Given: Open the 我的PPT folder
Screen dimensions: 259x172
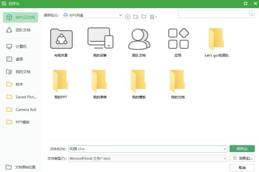Looking at the screenshot, I should [x=60, y=84].
